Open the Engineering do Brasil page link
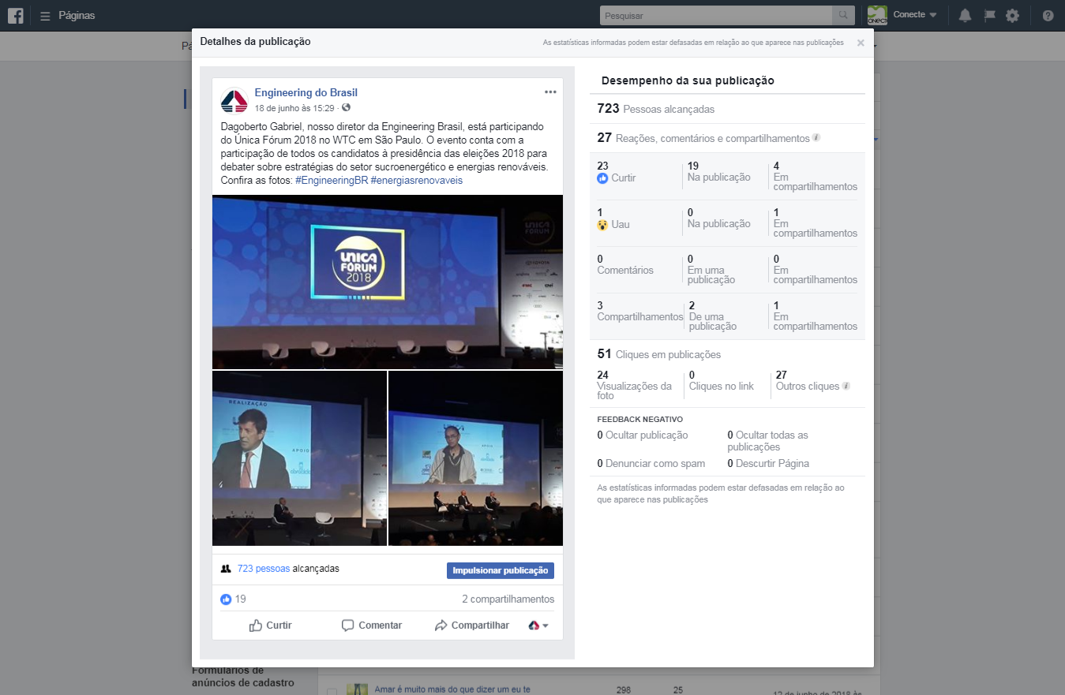This screenshot has height=695, width=1065. [306, 93]
